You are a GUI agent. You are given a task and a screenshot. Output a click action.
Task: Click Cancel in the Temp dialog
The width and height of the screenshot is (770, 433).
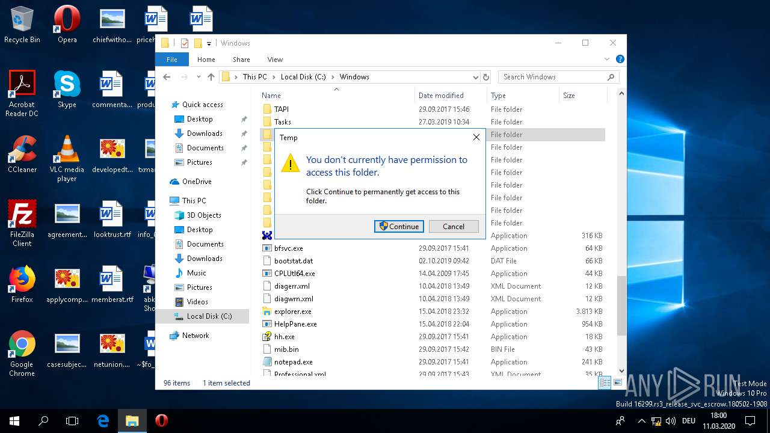(454, 227)
